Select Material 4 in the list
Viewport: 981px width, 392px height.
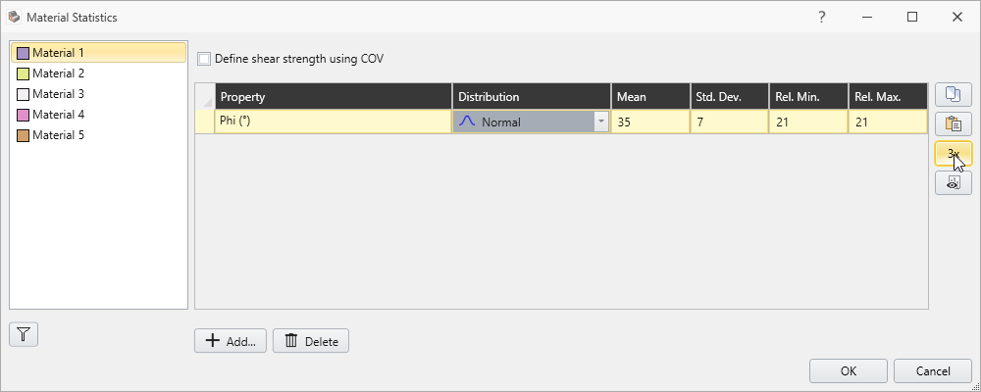pyautogui.click(x=59, y=115)
